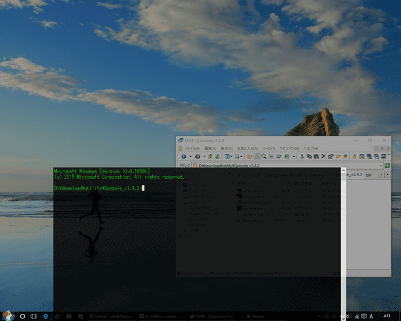The image size is (401, 321).
Task: Open back-history dropdown arrow in MDIE
Action: click(x=191, y=157)
